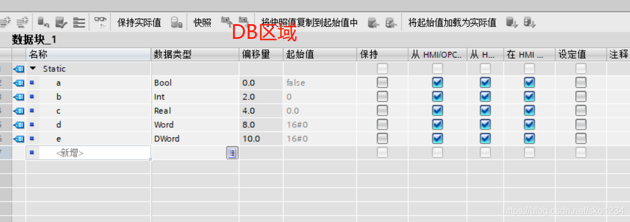Click the 从 HMI/OPC.. column header
The height and width of the screenshot is (222, 630).
coord(438,55)
